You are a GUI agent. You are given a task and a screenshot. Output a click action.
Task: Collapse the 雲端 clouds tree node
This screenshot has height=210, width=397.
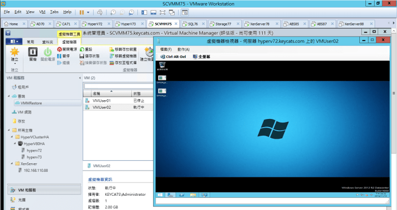click(8, 96)
